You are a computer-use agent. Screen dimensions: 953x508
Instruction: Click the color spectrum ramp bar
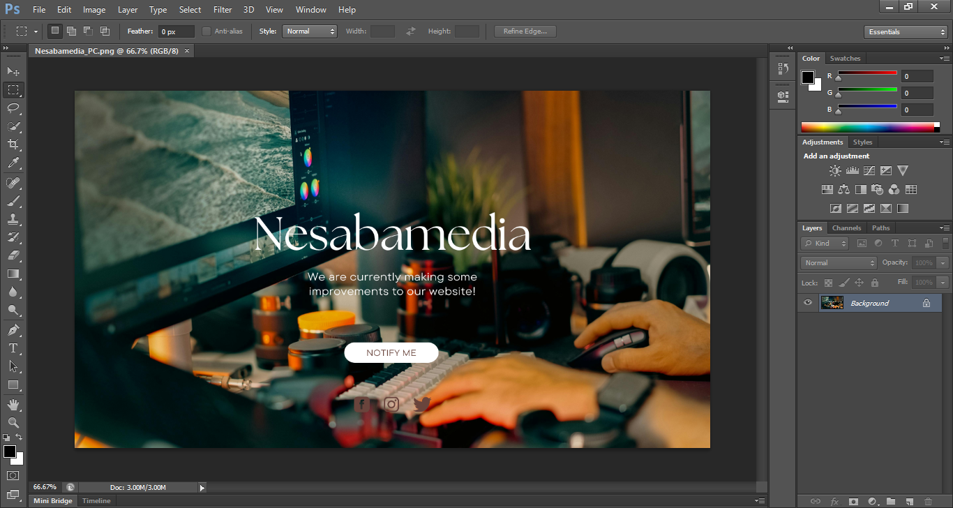tap(868, 127)
